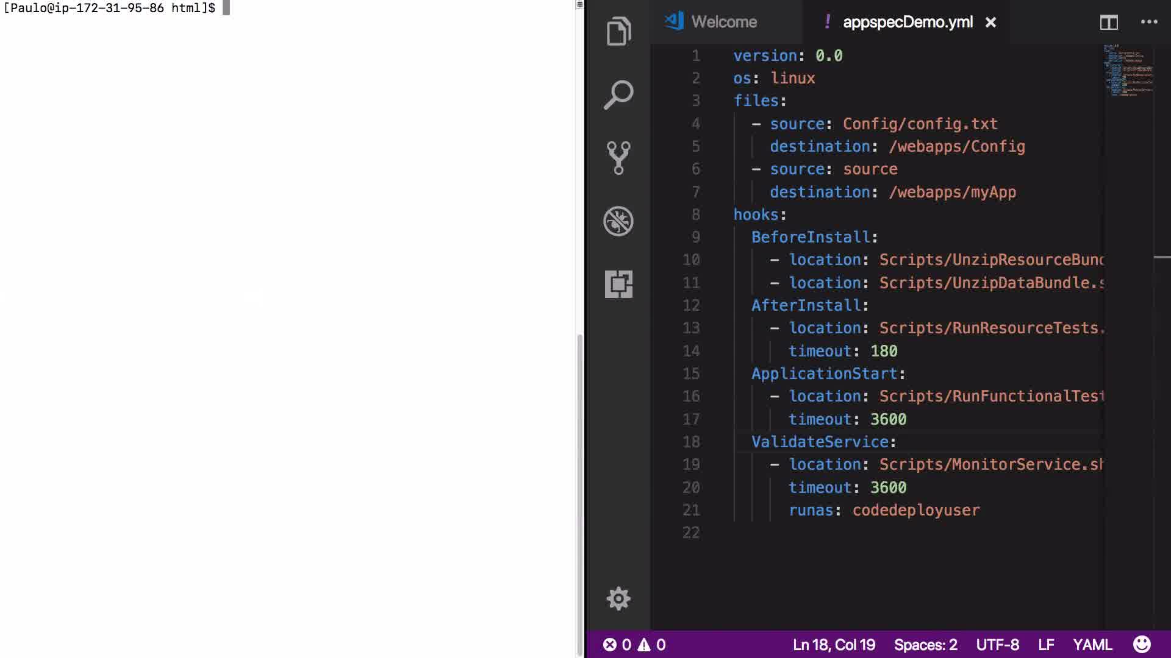Open the Explorer files view
This screenshot has height=658, width=1171.
618,31
